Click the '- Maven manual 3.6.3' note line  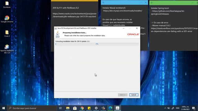161,25
